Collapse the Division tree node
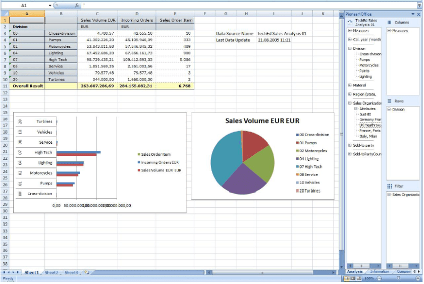Screen dimensions: 424x284 350,48
